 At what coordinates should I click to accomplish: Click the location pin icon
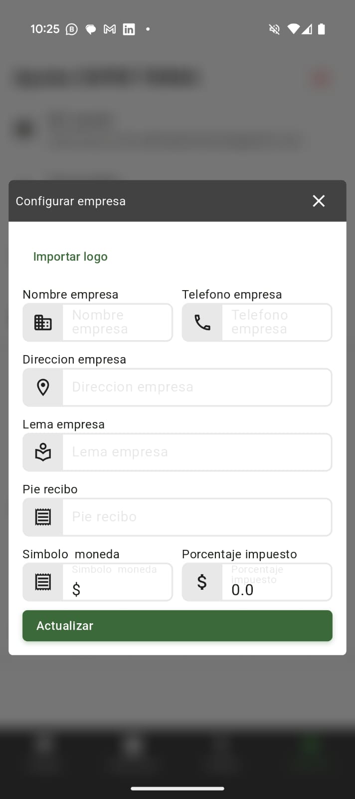43,388
